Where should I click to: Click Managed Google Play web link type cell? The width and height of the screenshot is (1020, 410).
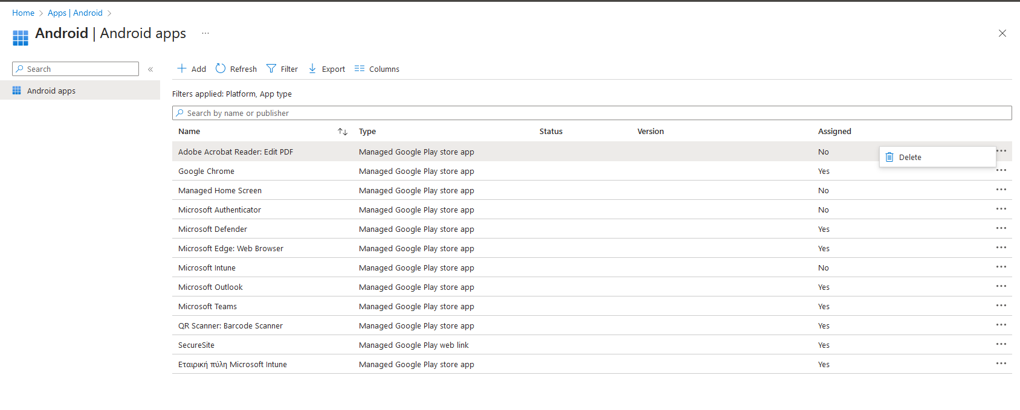[414, 345]
